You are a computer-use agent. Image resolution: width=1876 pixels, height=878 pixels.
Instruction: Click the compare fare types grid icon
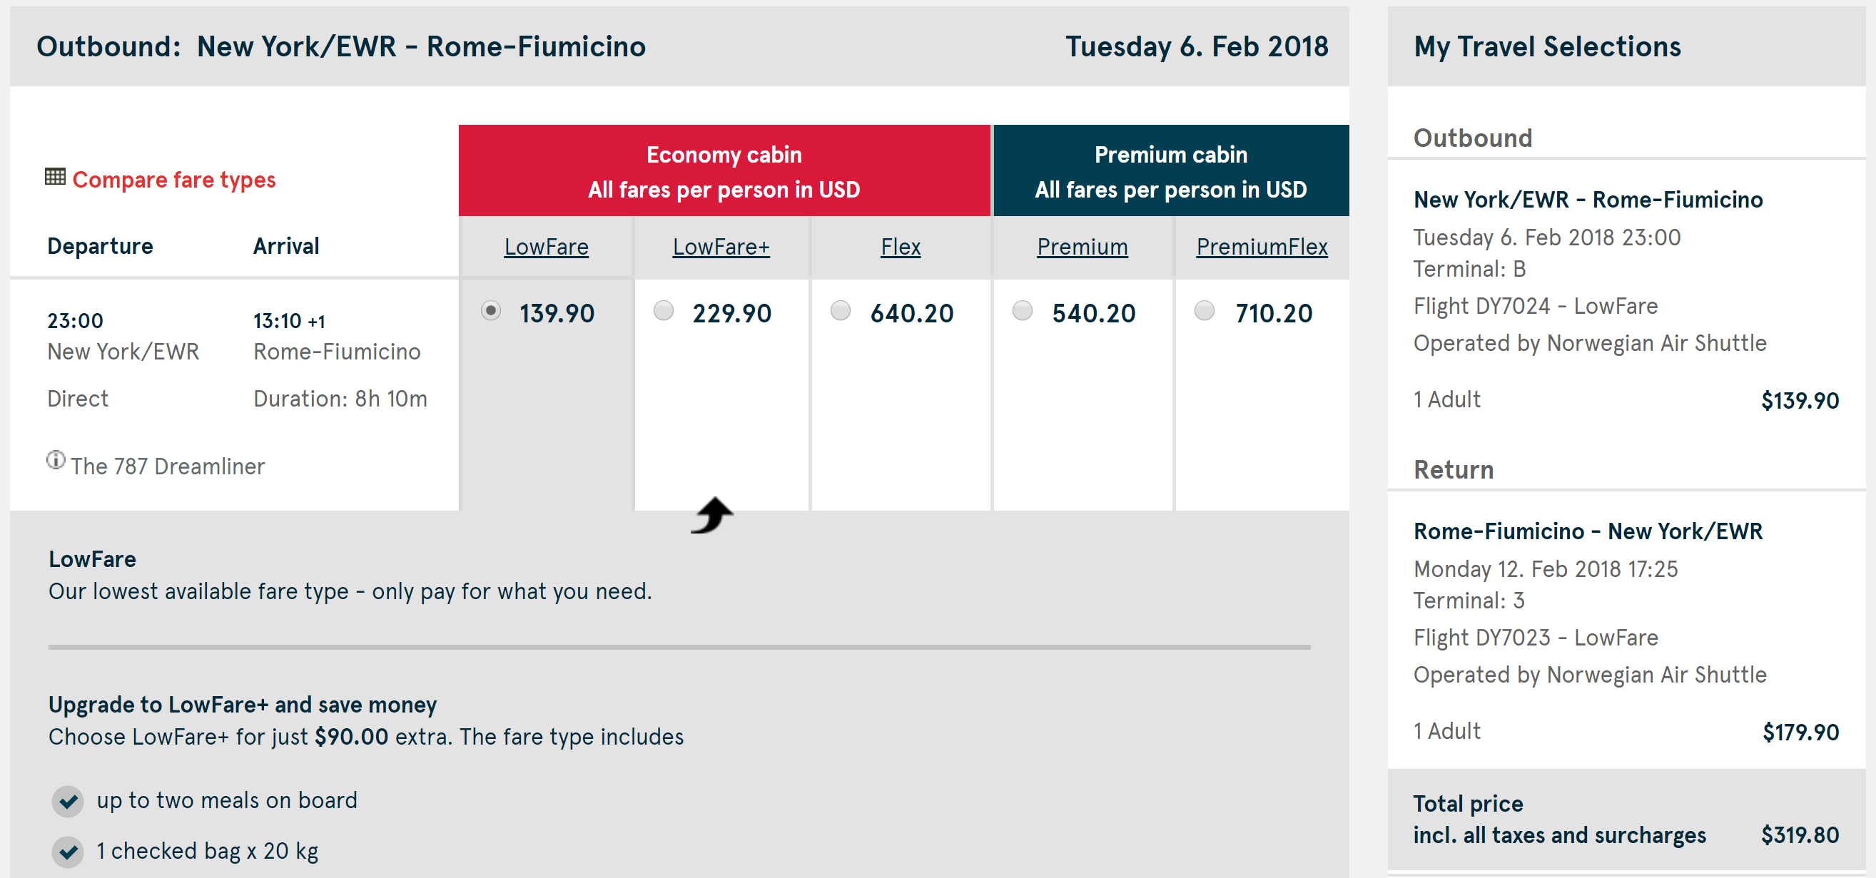point(56,177)
